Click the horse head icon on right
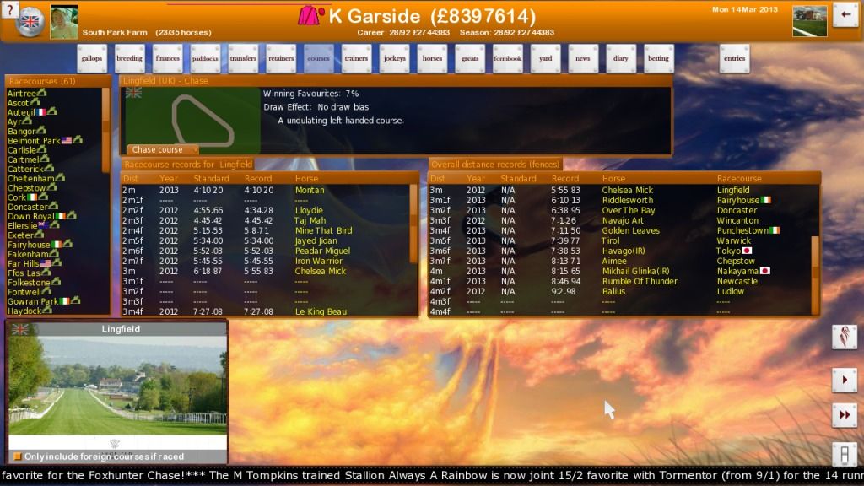The width and height of the screenshot is (864, 486). [x=844, y=337]
